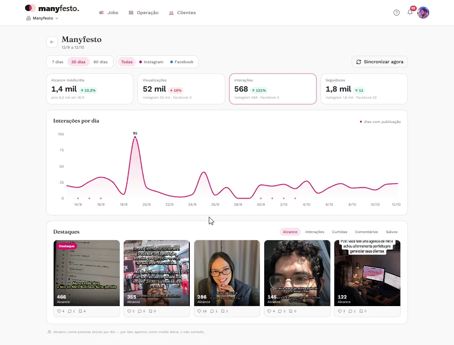Click the 95 peak point on chart
Viewport: 454px width, 345px height.
pyautogui.click(x=135, y=137)
